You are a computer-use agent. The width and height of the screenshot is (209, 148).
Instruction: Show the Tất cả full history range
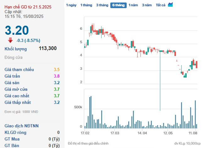tap(161, 5)
